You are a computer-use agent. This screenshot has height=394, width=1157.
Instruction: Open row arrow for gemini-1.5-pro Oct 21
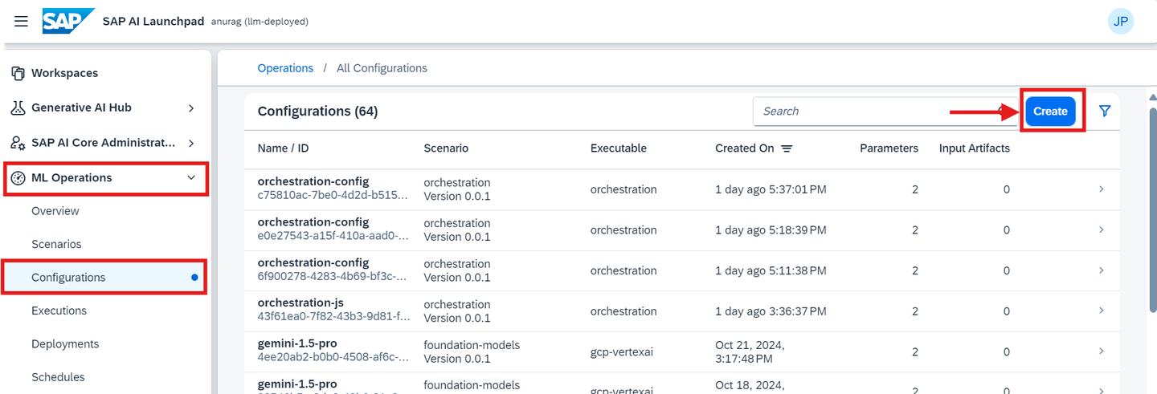[1101, 351]
